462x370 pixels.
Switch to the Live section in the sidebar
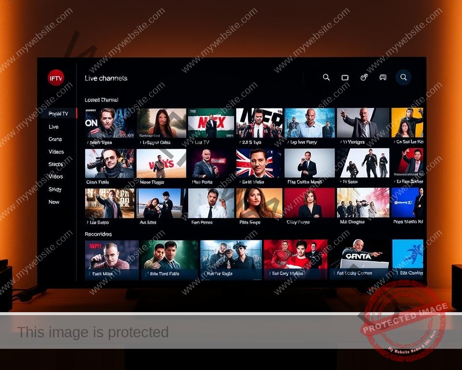tap(54, 127)
